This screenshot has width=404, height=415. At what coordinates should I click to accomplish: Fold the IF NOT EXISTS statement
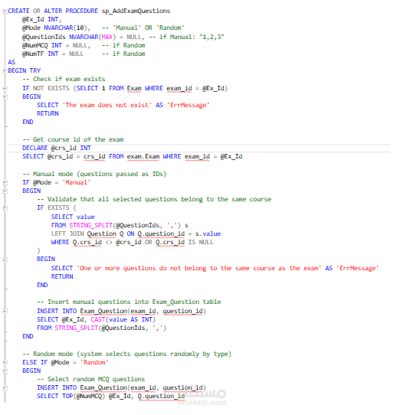tap(5, 88)
